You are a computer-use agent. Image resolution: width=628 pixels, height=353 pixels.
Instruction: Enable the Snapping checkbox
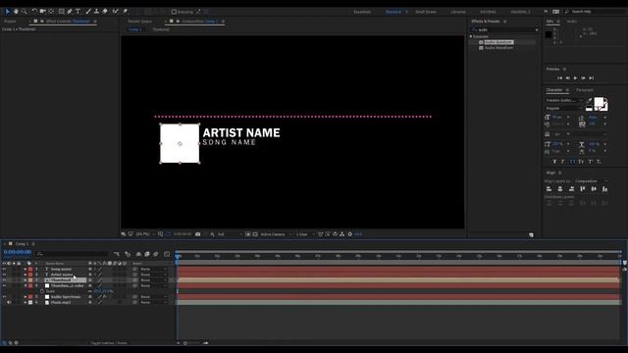[174, 12]
